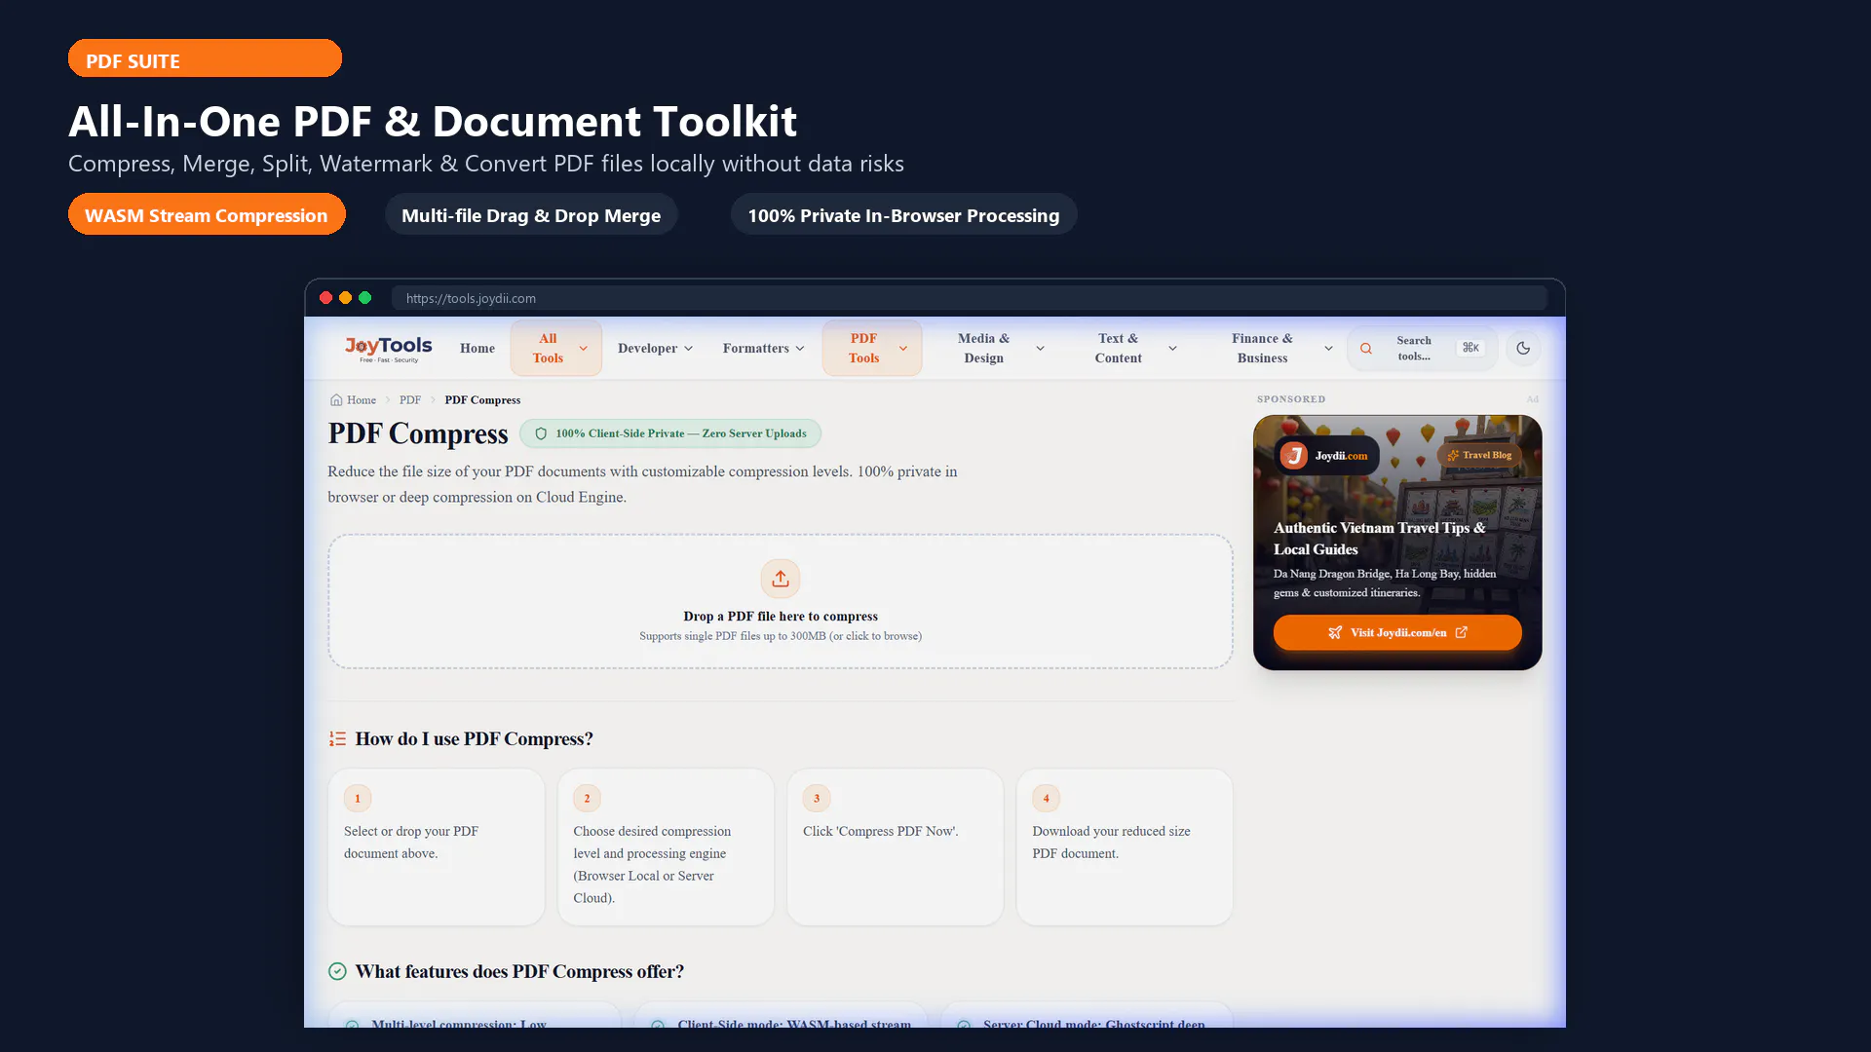The width and height of the screenshot is (1871, 1052).
Task: Expand the Finance & Business chevron
Action: [x=1328, y=349]
